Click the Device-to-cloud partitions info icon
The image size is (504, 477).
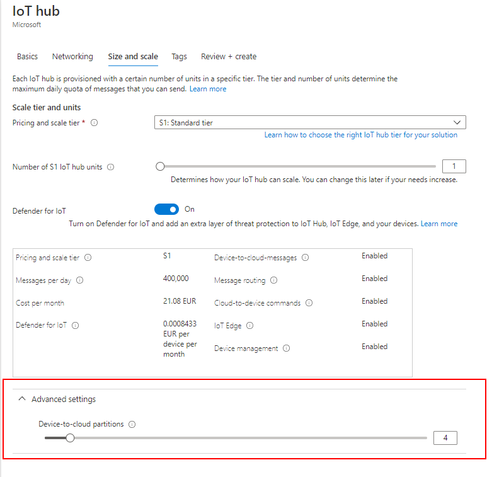point(132,423)
